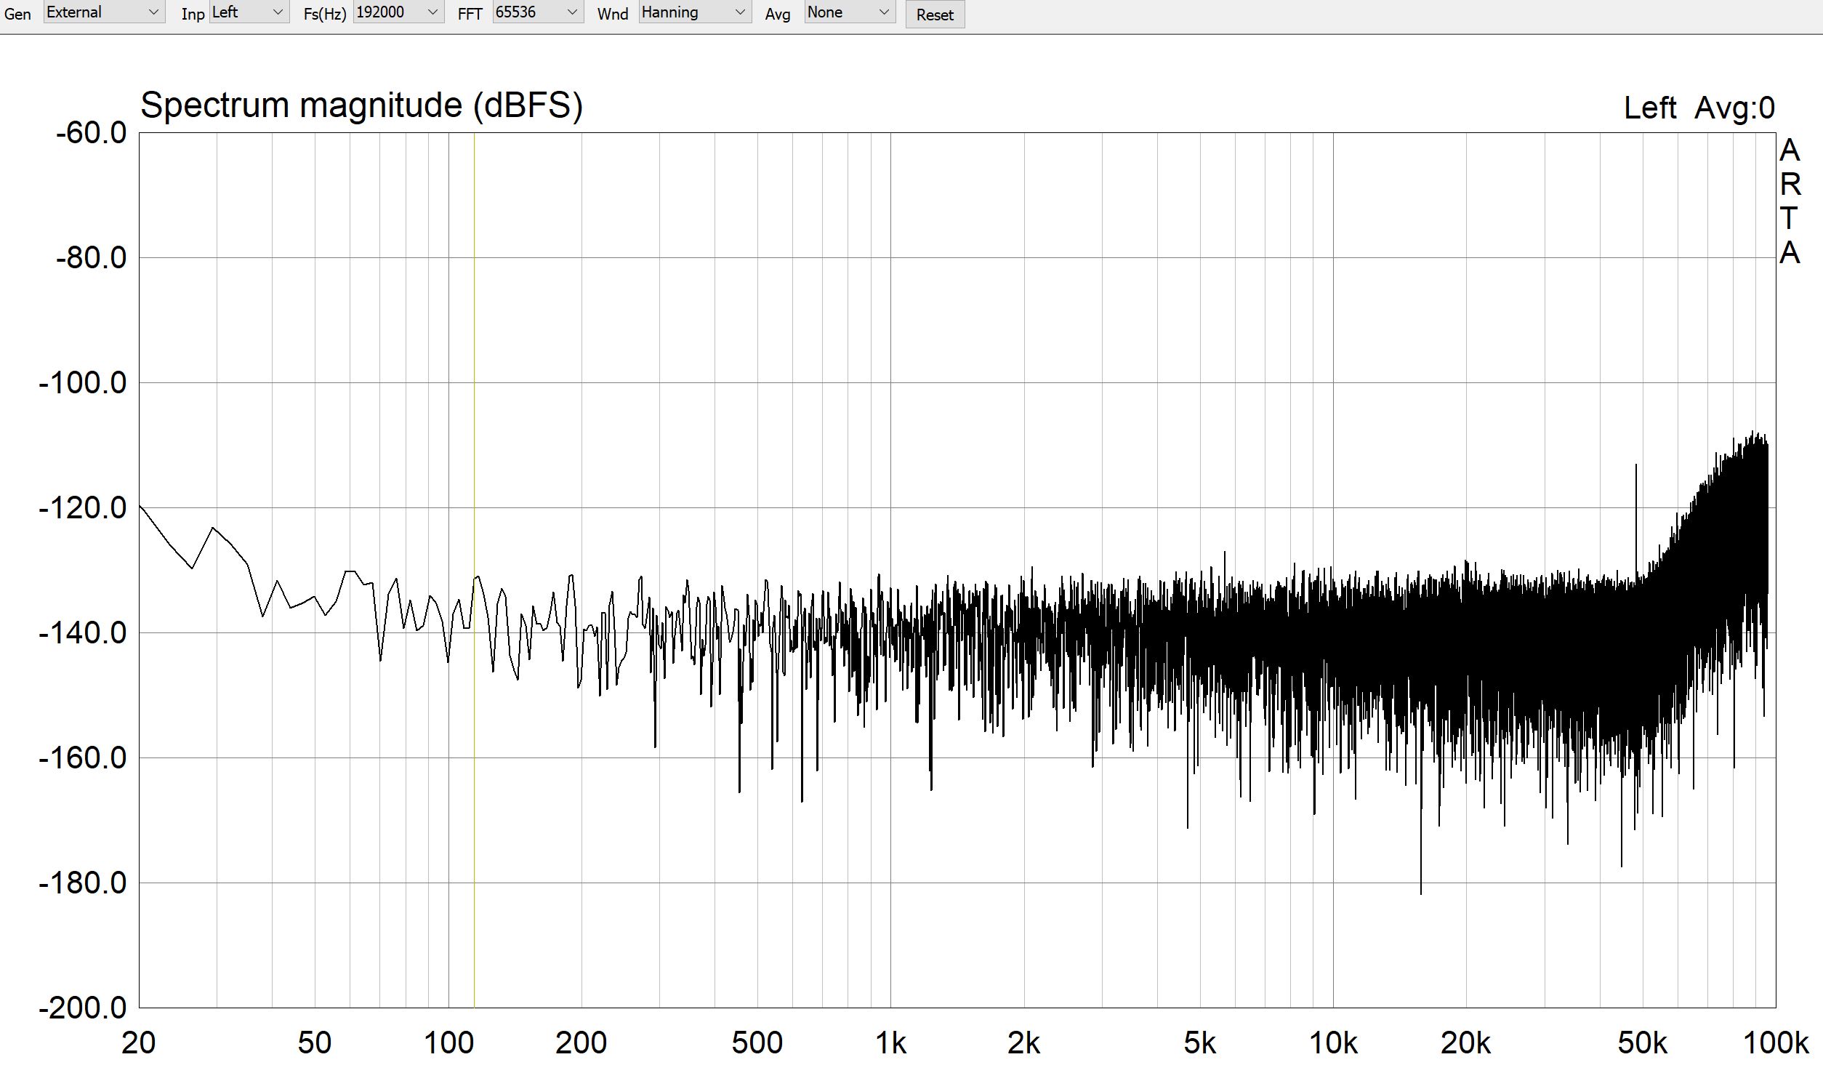The width and height of the screenshot is (1823, 1065).
Task: Click the 50 frequency axis label
Action: [315, 1043]
